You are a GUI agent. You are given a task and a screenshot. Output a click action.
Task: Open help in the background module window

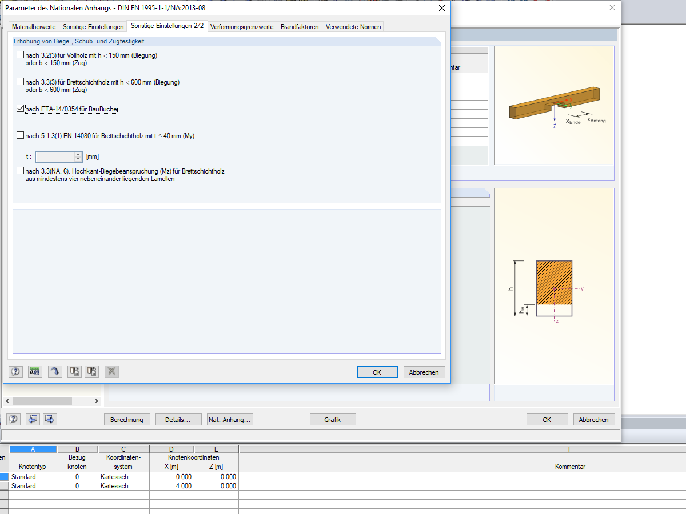pyautogui.click(x=13, y=419)
